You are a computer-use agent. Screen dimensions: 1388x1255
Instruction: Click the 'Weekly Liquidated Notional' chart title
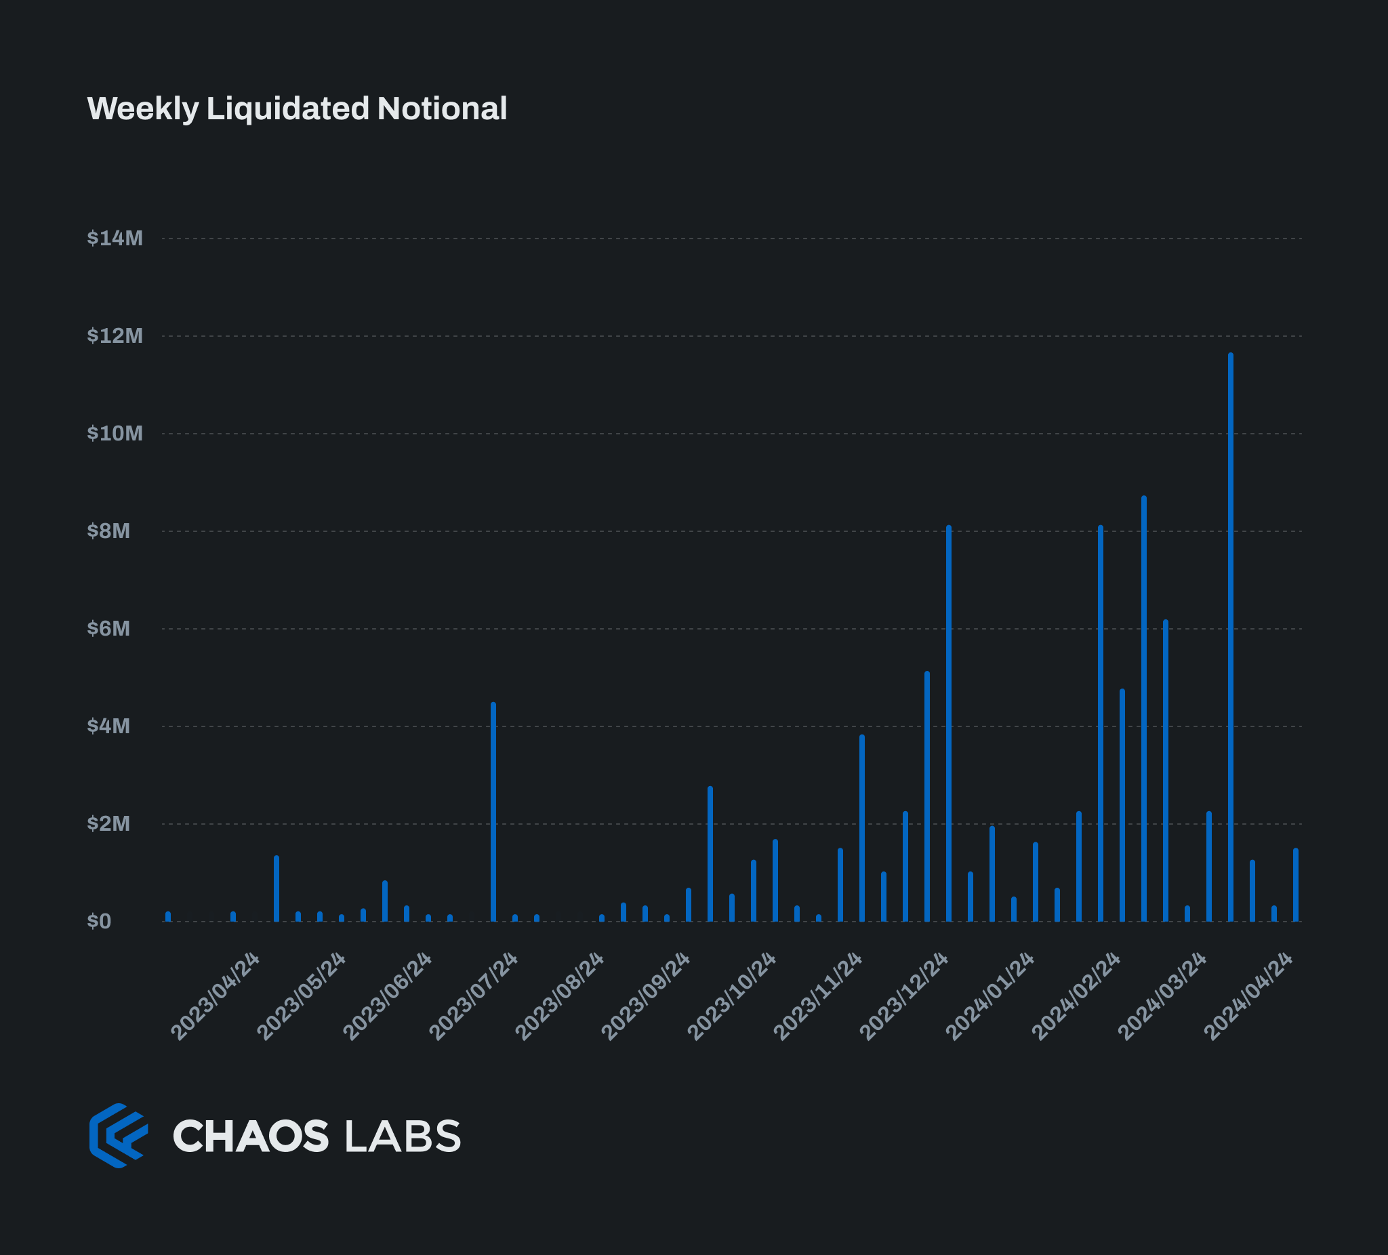(x=297, y=109)
